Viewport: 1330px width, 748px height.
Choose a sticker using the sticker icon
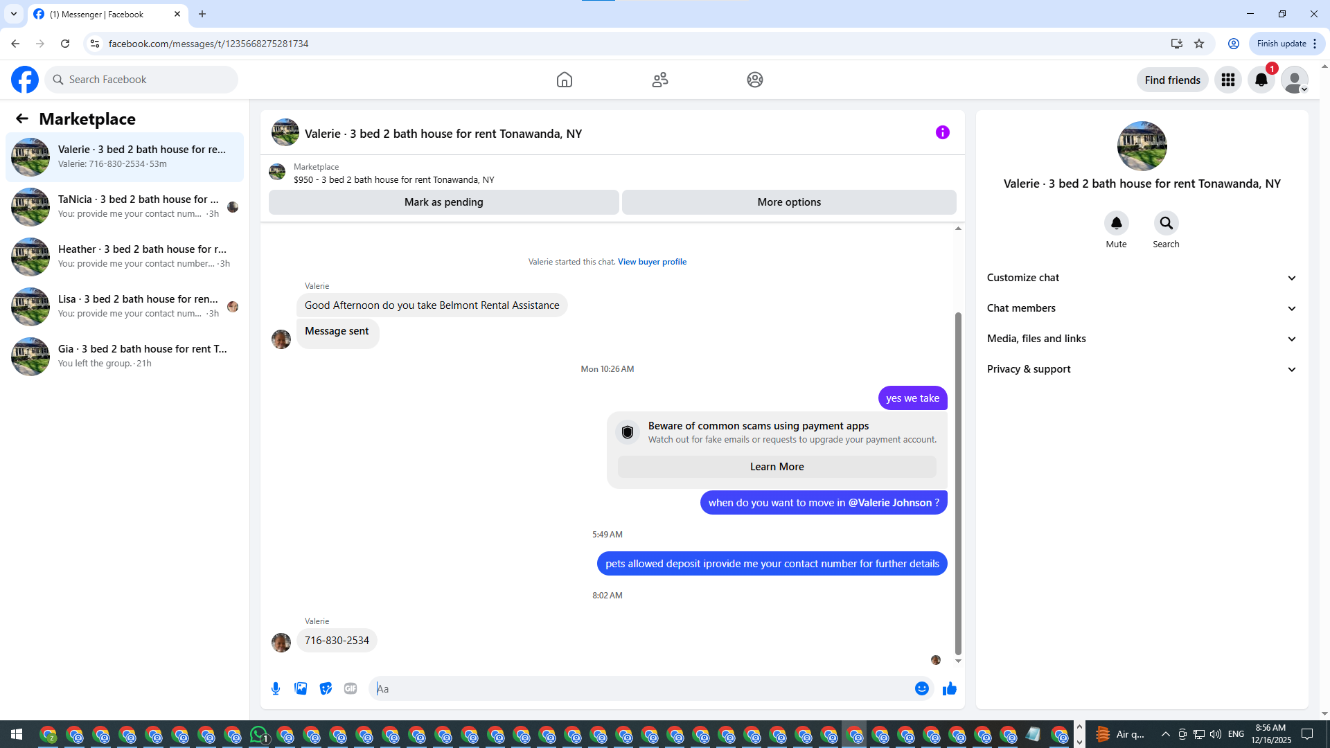[326, 688]
